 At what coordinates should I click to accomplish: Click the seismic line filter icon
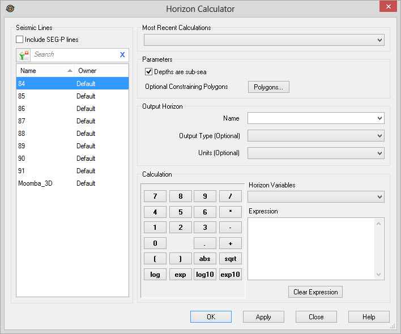tap(24, 55)
